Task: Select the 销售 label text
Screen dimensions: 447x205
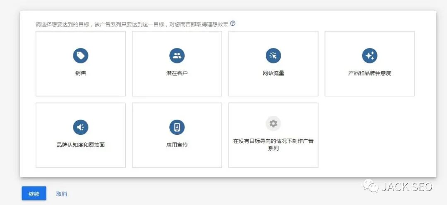Action: (x=81, y=73)
